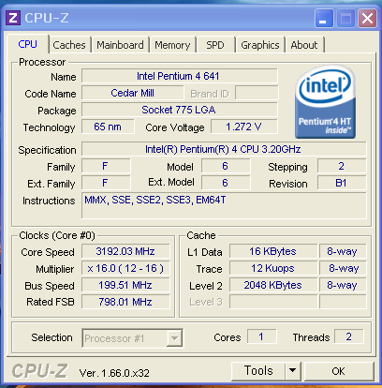The height and width of the screenshot is (388, 382).
Task: Click the L1 Data value 16 KBytes
Action: pos(273,251)
